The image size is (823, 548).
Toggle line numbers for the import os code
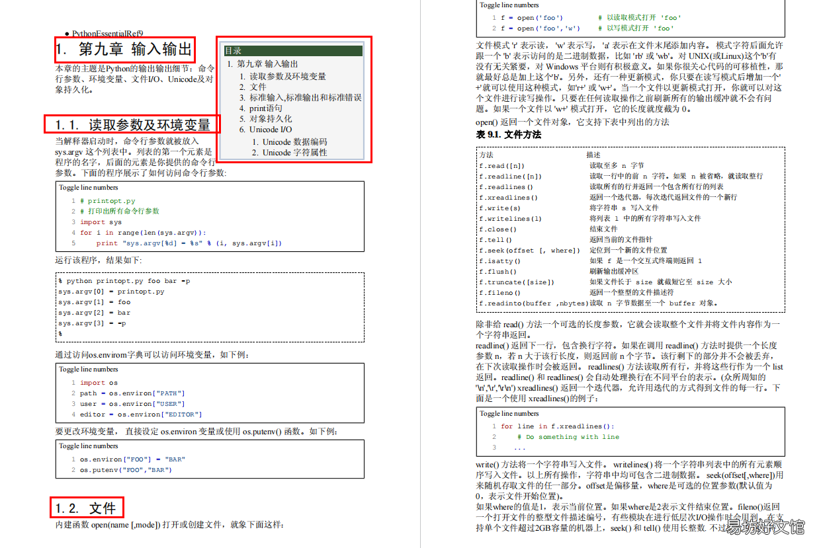click(88, 370)
